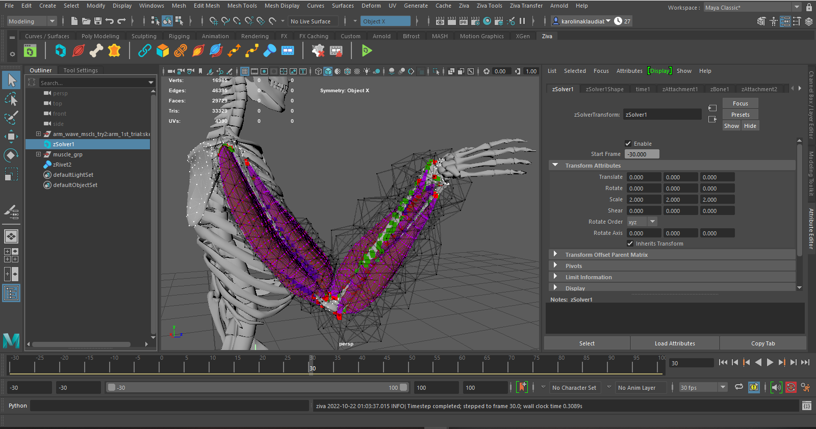Click the Outliner Search field
This screenshot has width=816, height=429.
(x=96, y=83)
